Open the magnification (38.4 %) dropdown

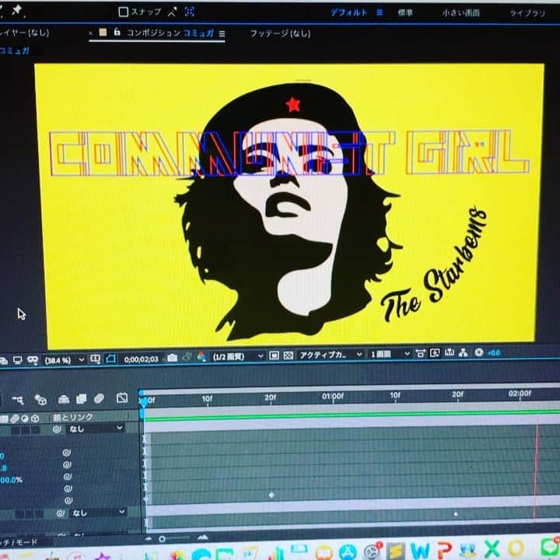[65, 360]
